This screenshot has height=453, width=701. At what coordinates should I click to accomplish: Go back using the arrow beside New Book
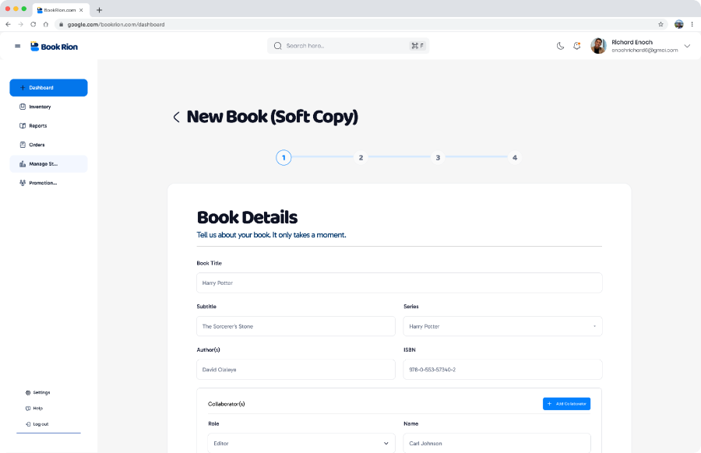click(176, 117)
